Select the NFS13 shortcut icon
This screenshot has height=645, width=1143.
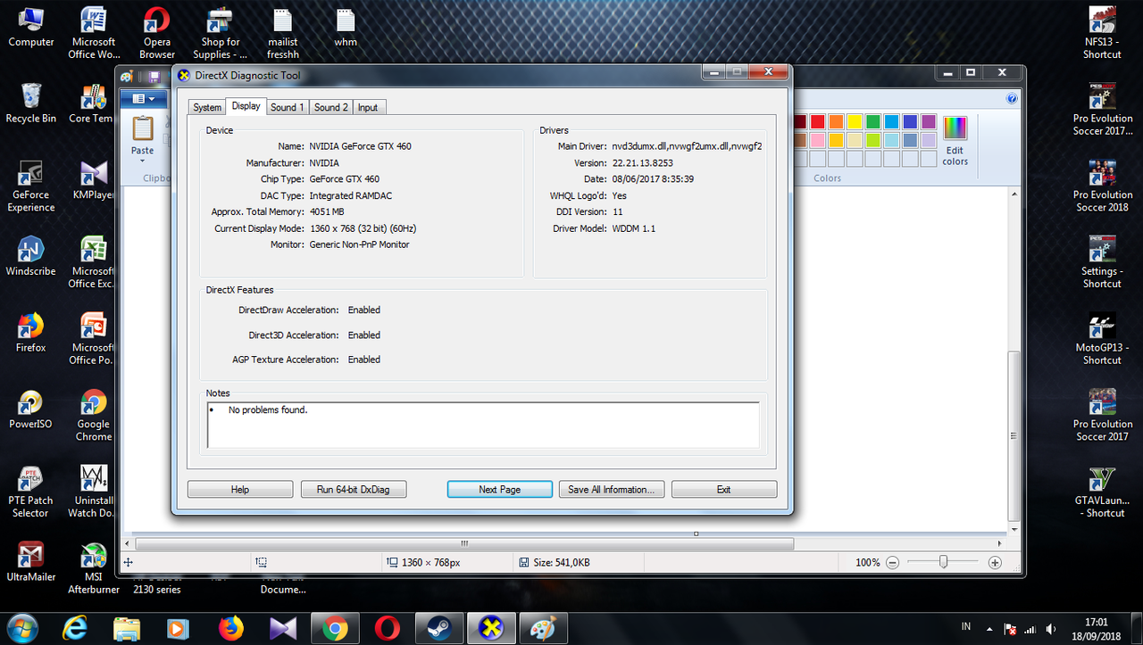(x=1102, y=32)
